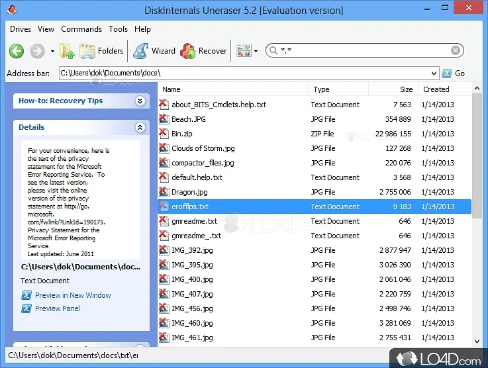Viewport: 488px width, 368px height.
Task: Open the Drives menu
Action: tap(21, 29)
